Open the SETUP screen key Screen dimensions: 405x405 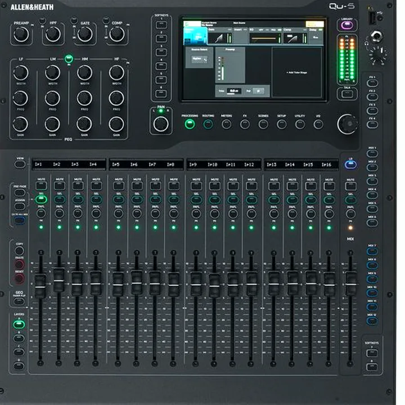(282, 124)
